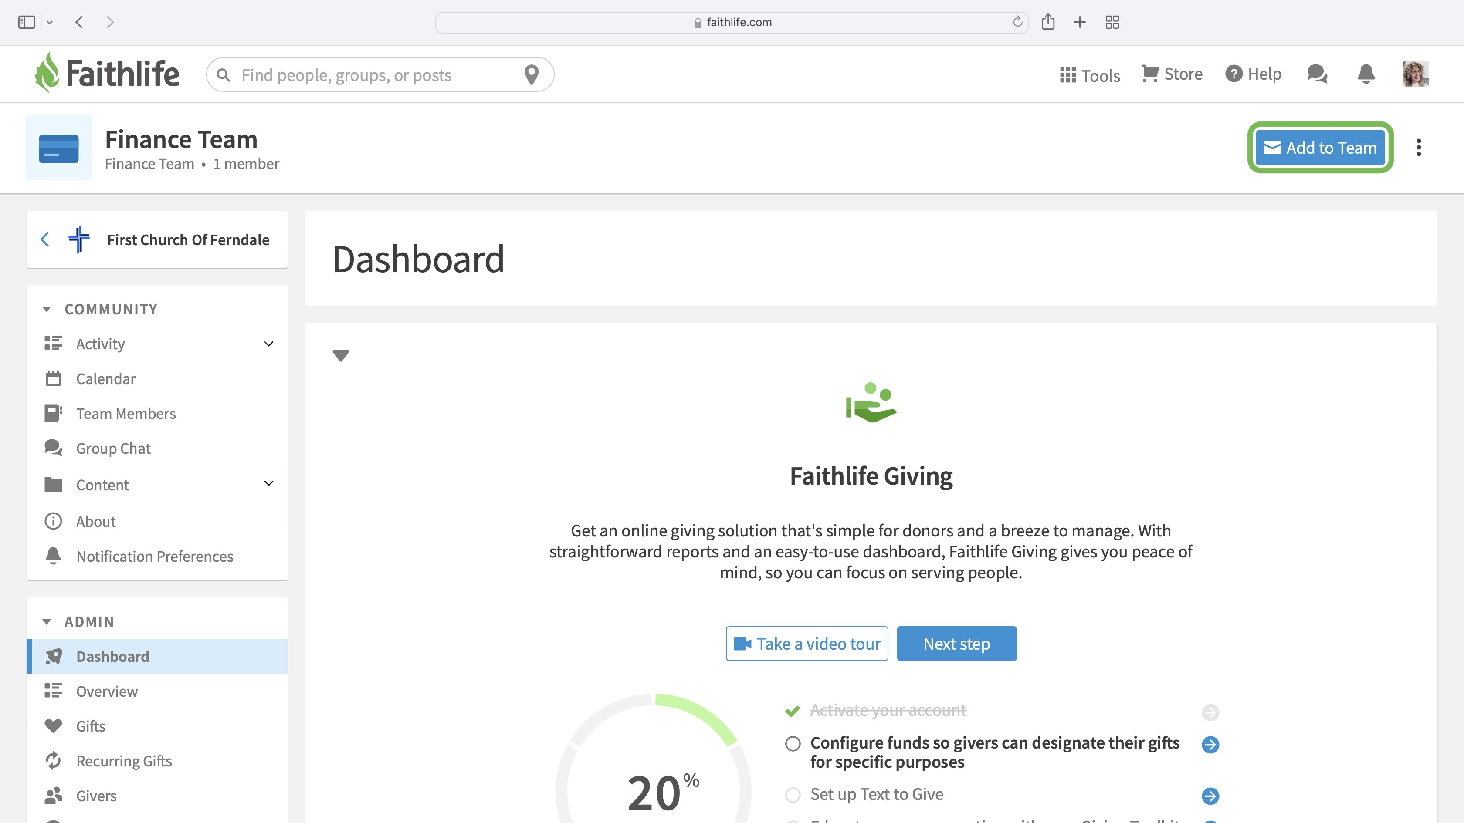
Task: Open the three-dot more options menu
Action: click(1419, 148)
